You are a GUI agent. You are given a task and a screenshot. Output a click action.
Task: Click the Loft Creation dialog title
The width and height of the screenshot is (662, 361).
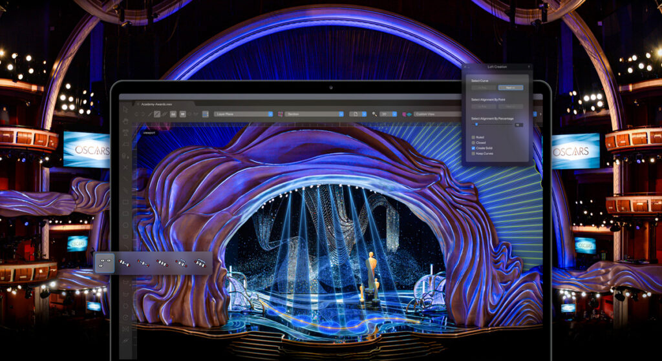click(497, 67)
